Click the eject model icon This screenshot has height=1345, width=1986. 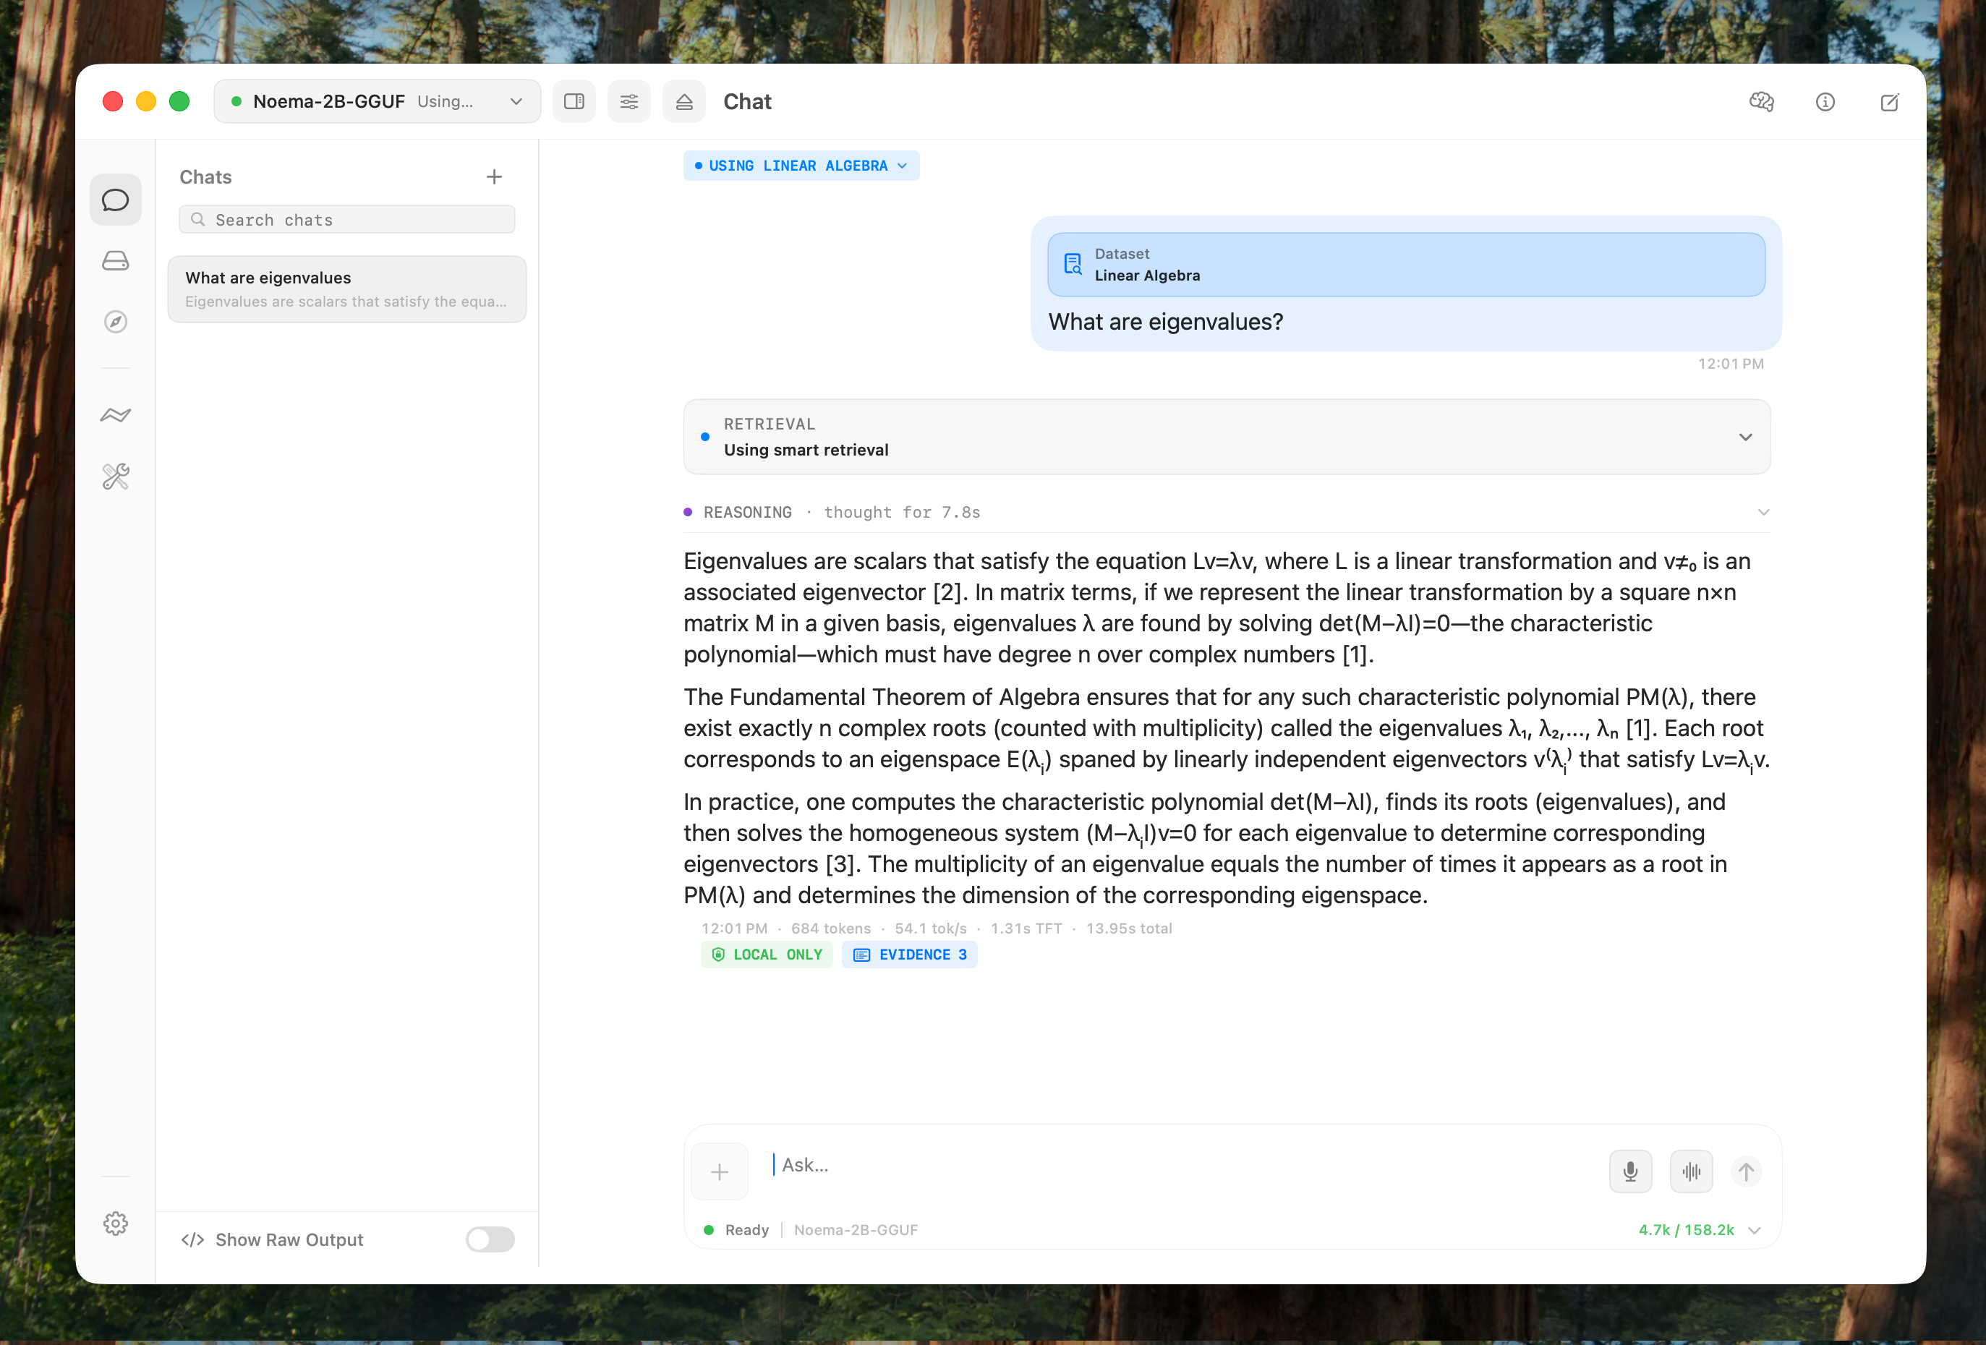point(683,102)
